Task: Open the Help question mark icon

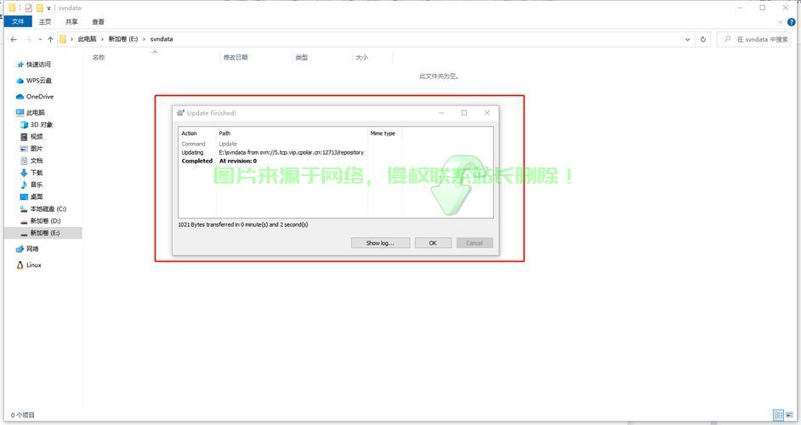Action: click(792, 22)
